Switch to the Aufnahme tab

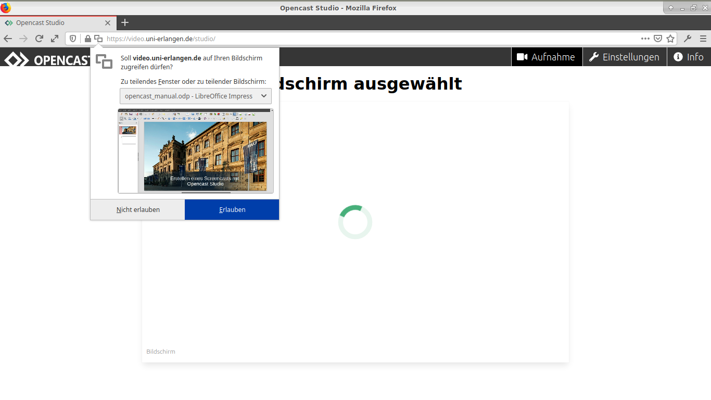tap(546, 57)
